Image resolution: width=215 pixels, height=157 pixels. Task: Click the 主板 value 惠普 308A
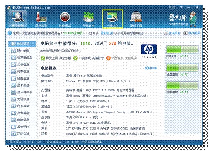pos(107,96)
